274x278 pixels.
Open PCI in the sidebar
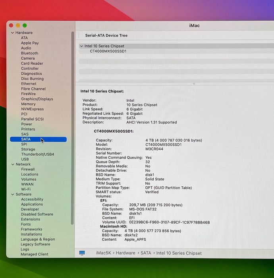24,114
